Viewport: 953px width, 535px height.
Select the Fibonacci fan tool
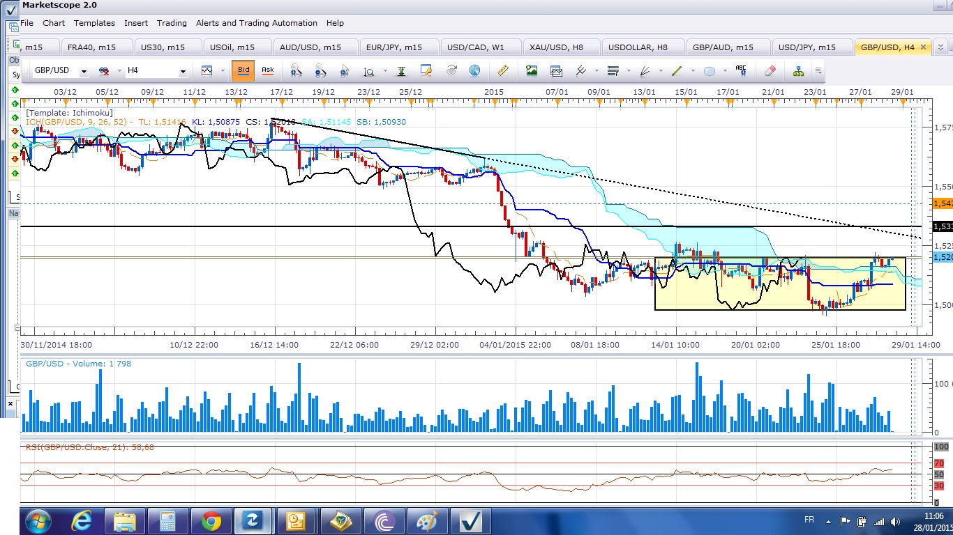[645, 70]
